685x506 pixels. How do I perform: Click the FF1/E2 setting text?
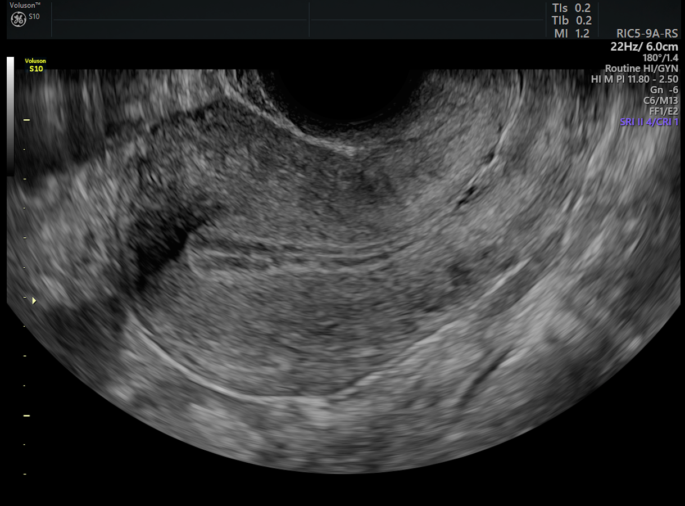[x=664, y=111]
